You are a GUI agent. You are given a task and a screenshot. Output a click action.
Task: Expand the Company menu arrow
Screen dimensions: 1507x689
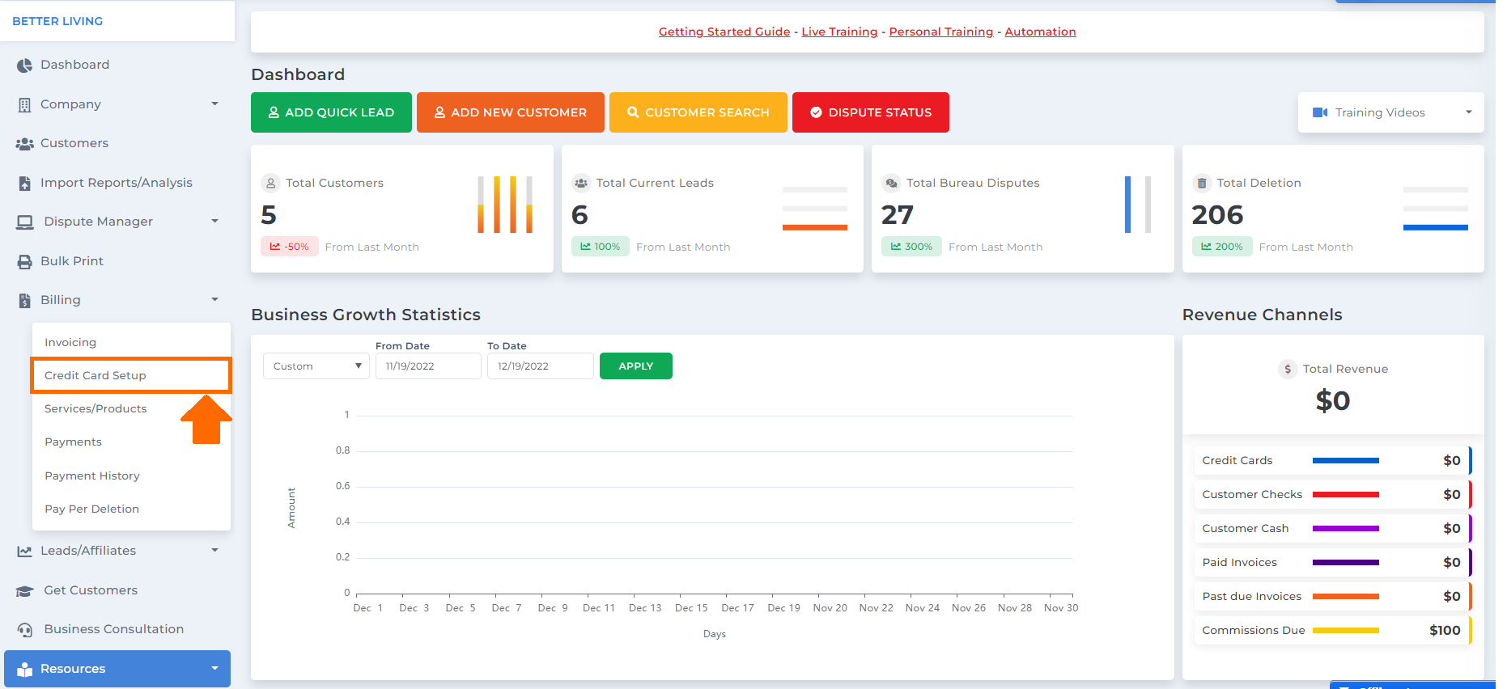[x=214, y=104]
